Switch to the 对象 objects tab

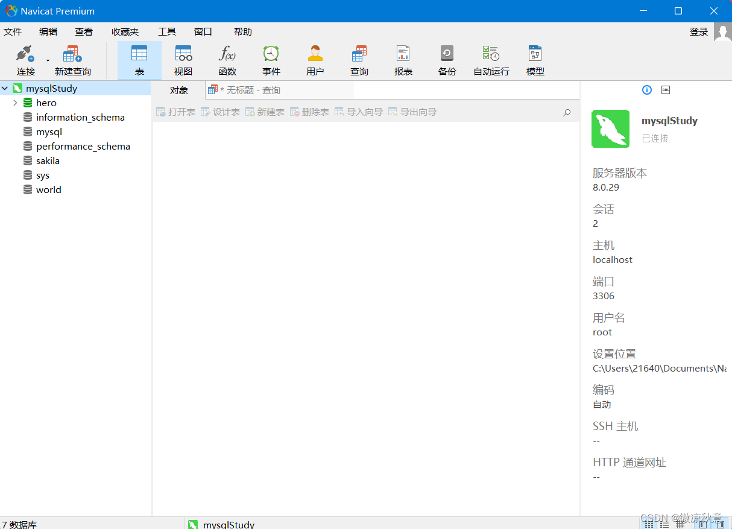pyautogui.click(x=179, y=90)
